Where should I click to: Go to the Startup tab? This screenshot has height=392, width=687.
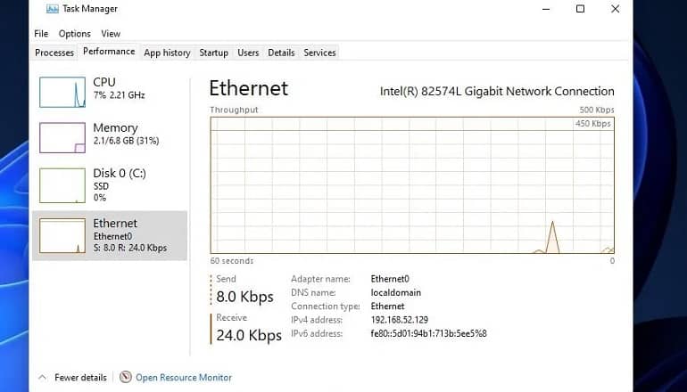pyautogui.click(x=213, y=53)
